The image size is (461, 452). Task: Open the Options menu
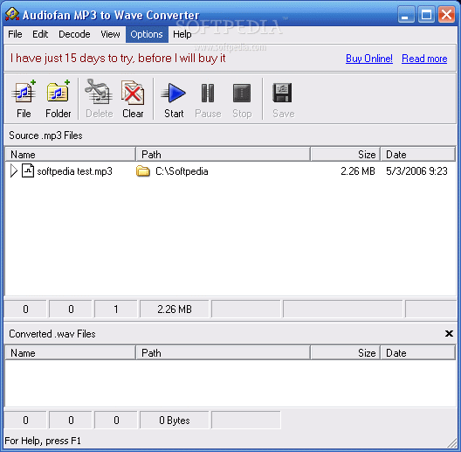(147, 34)
